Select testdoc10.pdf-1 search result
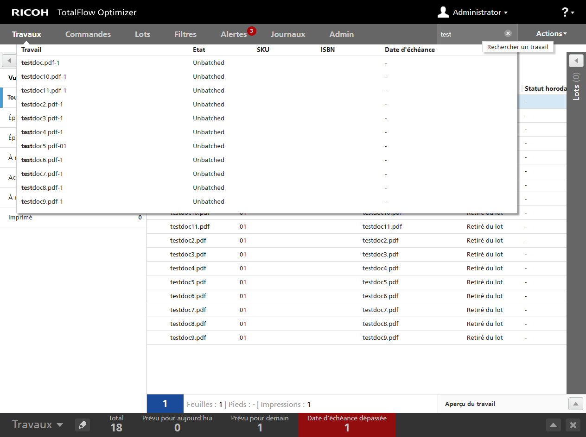The width and height of the screenshot is (586, 437). coord(44,77)
